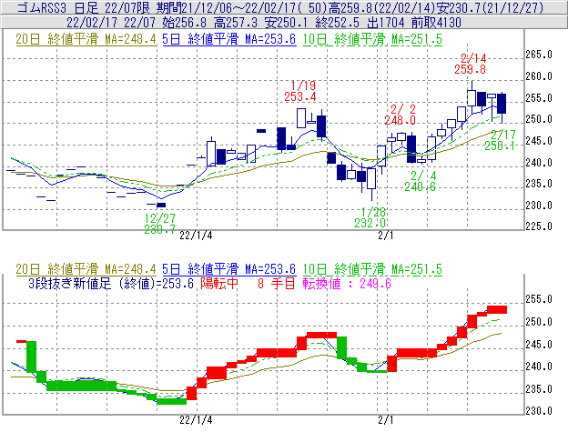568x432 pixels.
Task: Click the 22/1/4 date label under upper chart
Action: point(196,236)
